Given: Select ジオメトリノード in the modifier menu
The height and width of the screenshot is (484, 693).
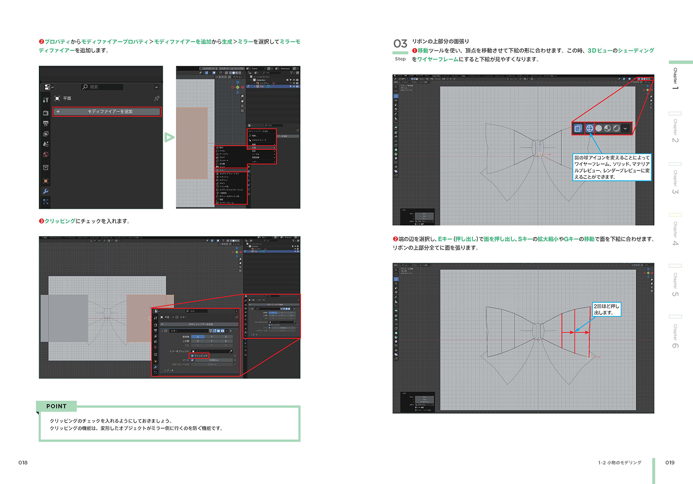Looking at the screenshot, I should (x=262, y=140).
